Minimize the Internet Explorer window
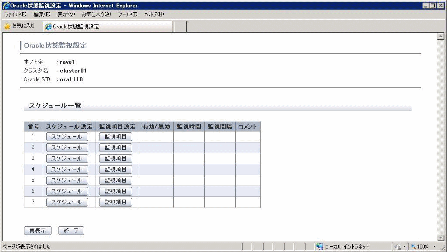447x252 pixels. pyautogui.click(x=426, y=5)
